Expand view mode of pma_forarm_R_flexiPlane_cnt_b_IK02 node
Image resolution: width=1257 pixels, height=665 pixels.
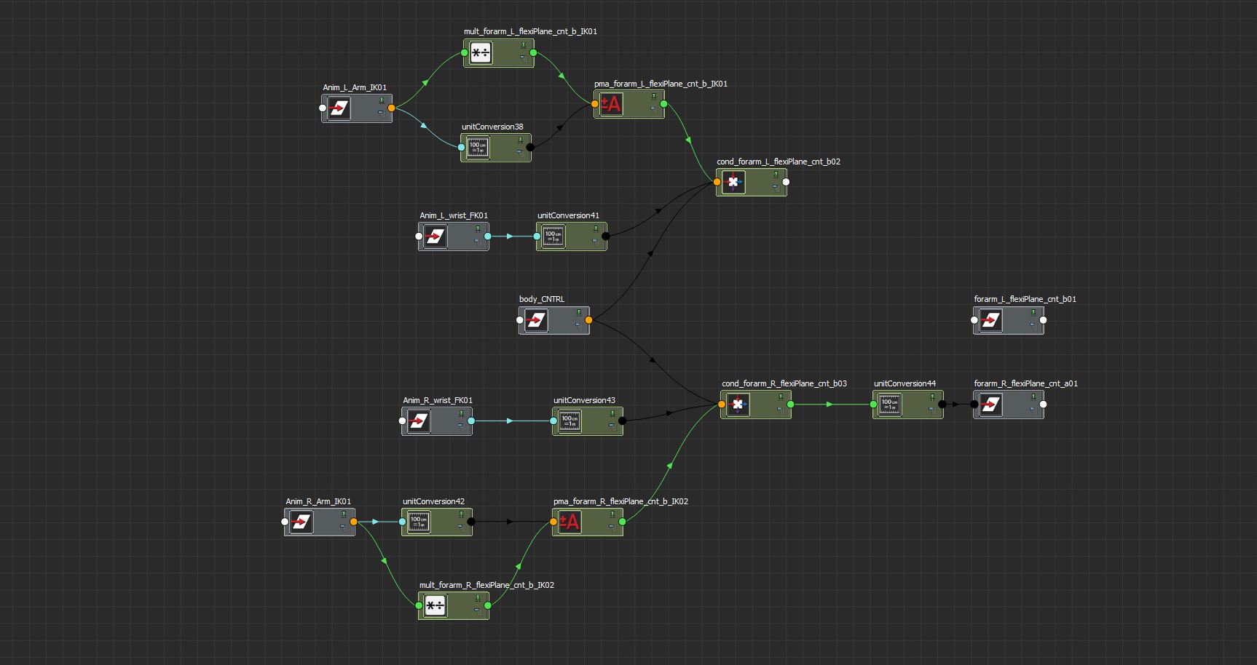tap(611, 526)
